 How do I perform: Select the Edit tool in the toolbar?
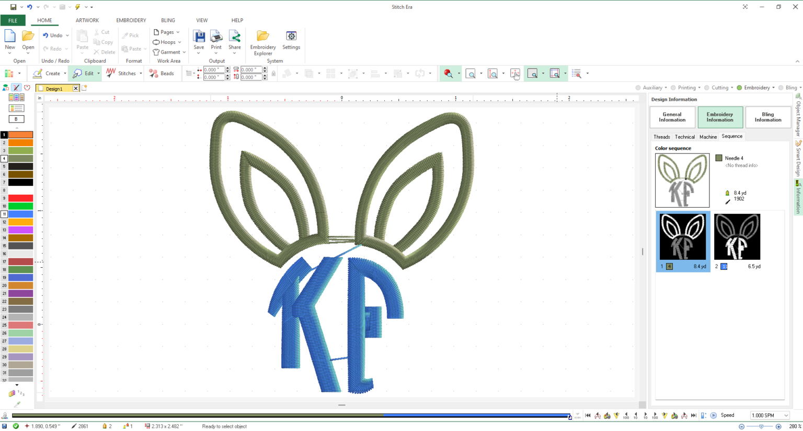(85, 73)
